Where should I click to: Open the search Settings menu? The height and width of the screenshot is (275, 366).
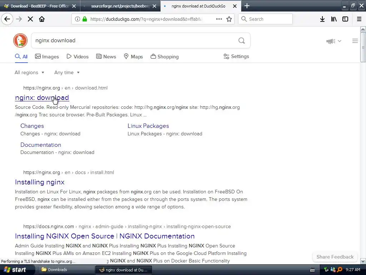pyautogui.click(x=236, y=56)
